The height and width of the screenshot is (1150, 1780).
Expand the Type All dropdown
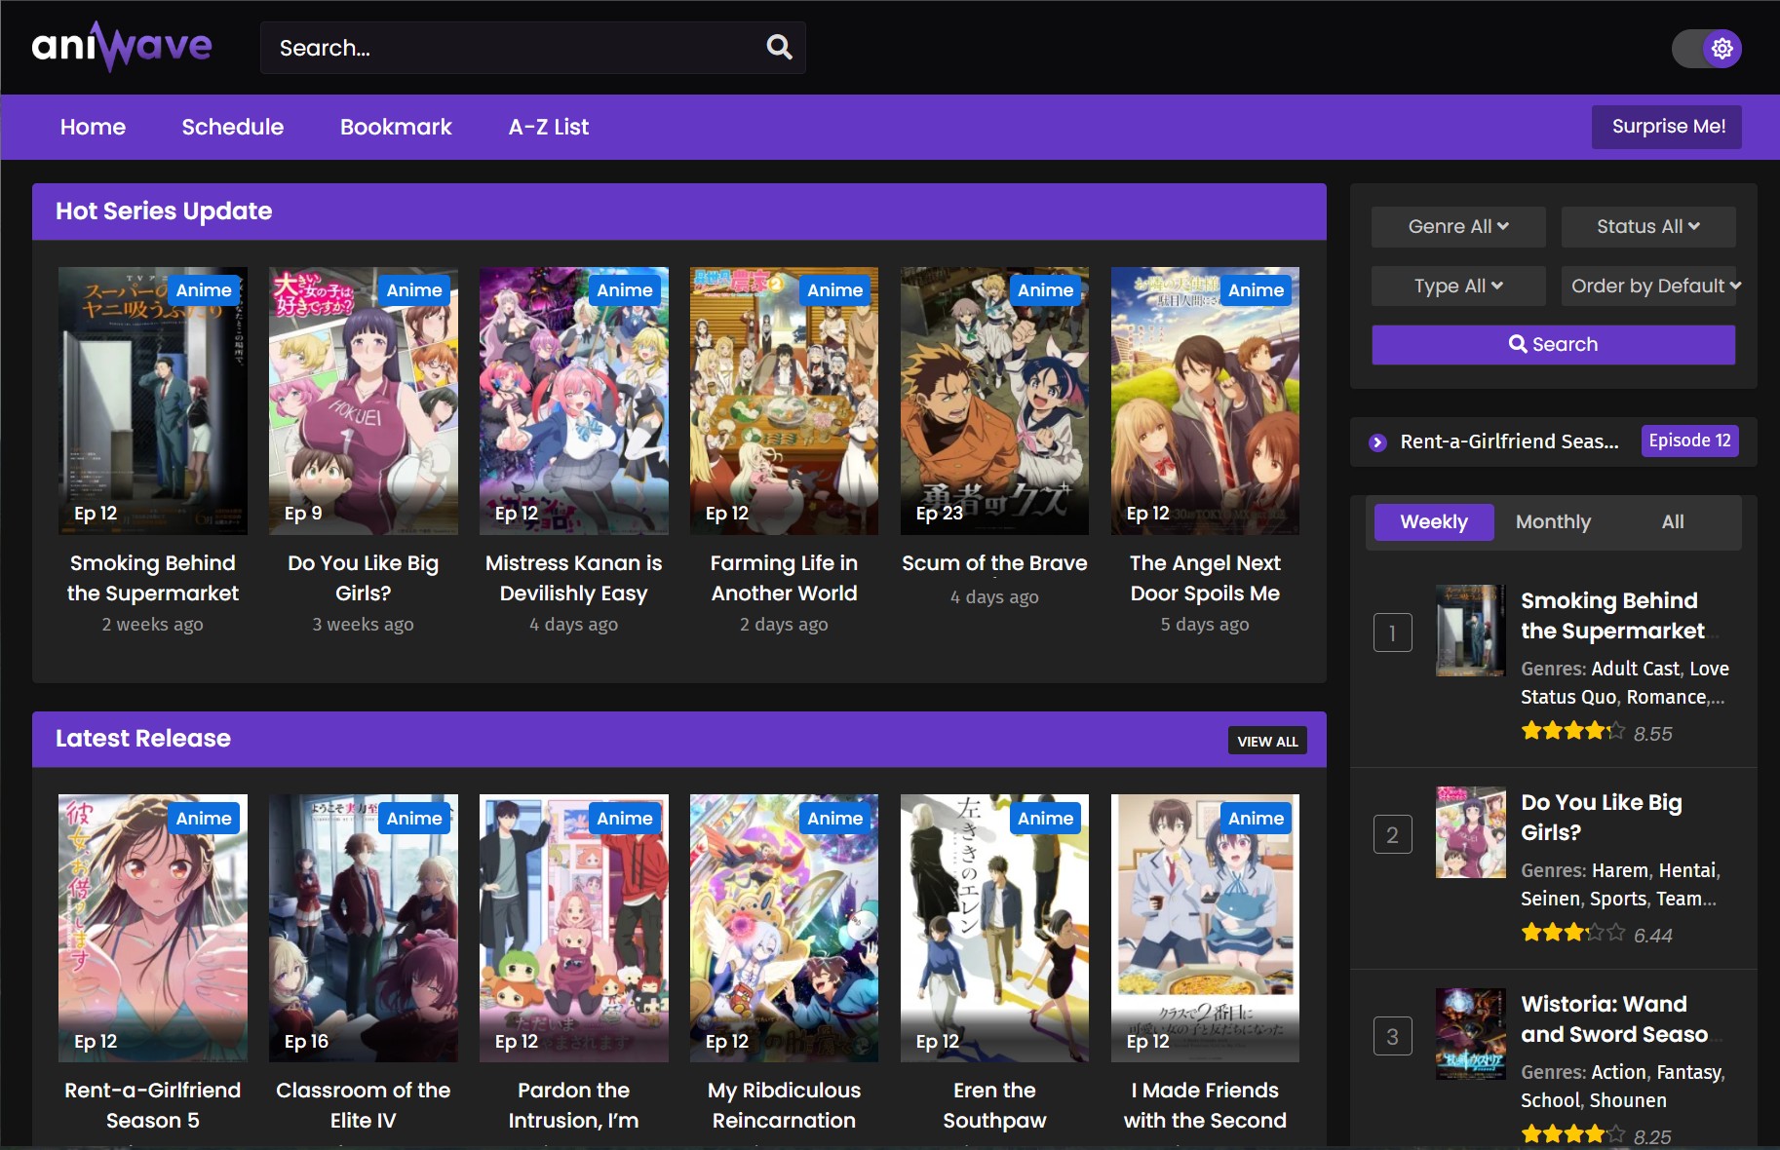click(x=1458, y=286)
